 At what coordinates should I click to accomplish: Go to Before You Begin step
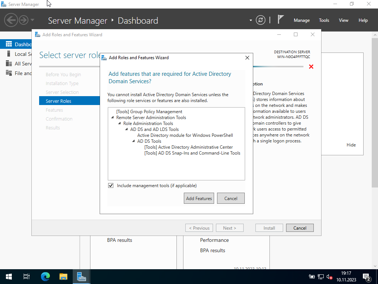(63, 74)
